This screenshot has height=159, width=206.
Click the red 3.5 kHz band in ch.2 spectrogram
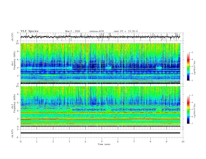pos(100,112)
